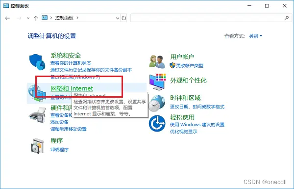
Task: Click the back arrow navigation button
Action: 7,18
